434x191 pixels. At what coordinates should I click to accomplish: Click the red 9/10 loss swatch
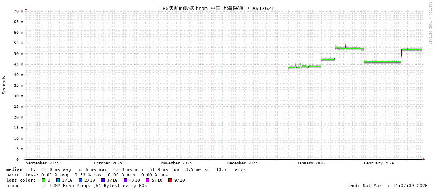pos(170,180)
